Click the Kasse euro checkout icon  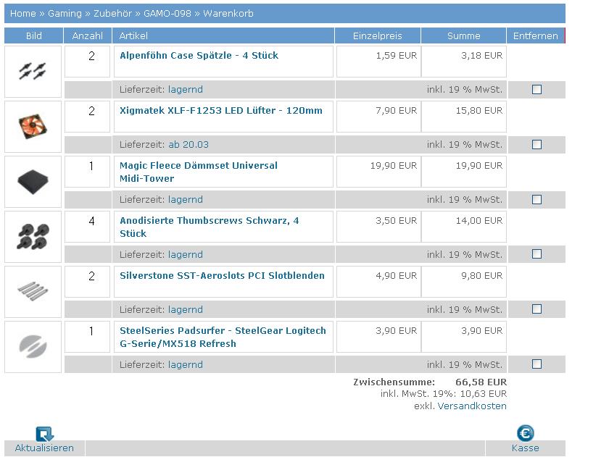click(x=525, y=433)
